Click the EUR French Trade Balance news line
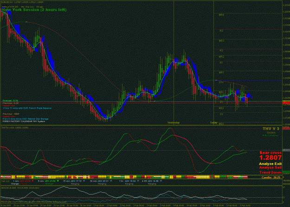The image size is (290, 207). click(27, 108)
